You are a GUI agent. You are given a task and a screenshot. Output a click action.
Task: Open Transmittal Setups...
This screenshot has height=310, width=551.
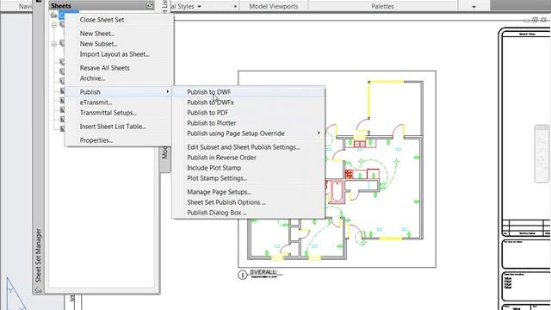tap(108, 113)
